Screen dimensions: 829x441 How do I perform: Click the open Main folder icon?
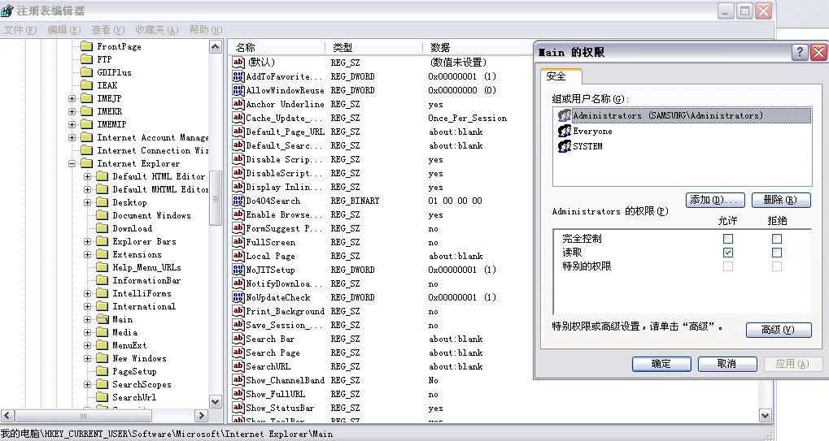[x=102, y=319]
